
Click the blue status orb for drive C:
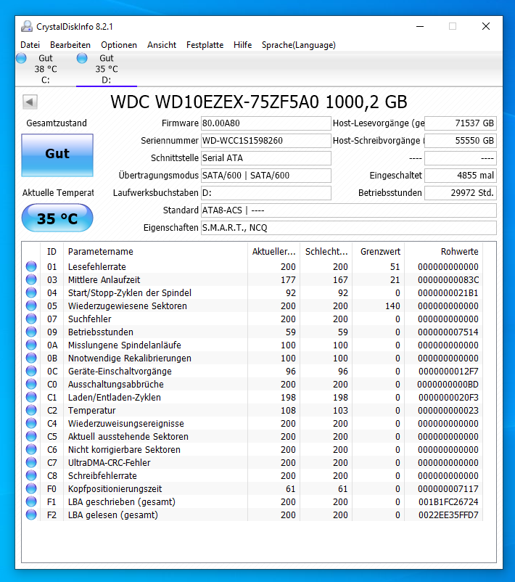(x=22, y=58)
